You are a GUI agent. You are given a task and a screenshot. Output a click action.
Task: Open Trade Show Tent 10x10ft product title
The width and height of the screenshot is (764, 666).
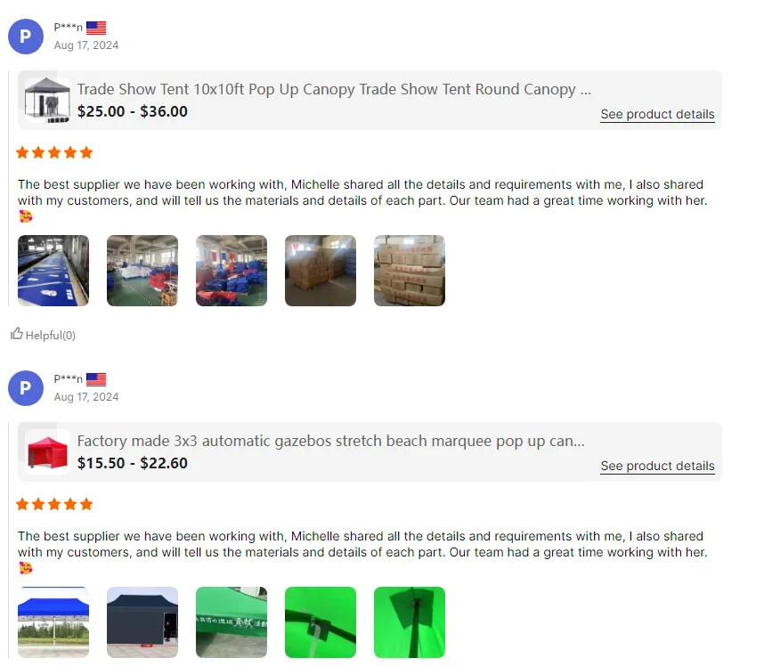(x=334, y=90)
